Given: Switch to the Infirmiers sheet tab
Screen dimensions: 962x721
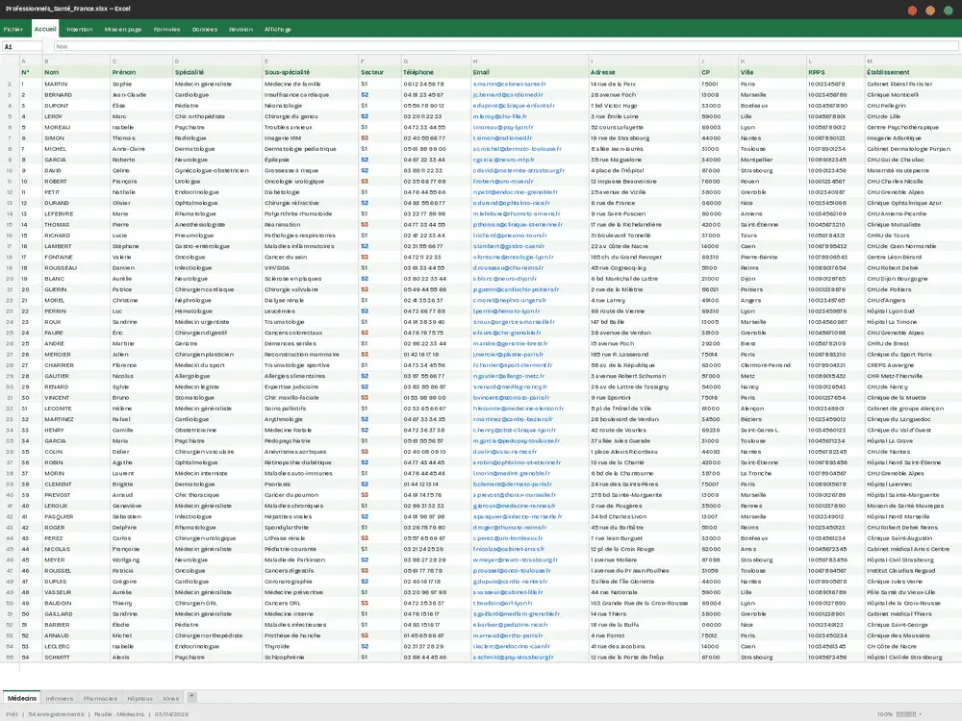Looking at the screenshot, I should 60,699.
